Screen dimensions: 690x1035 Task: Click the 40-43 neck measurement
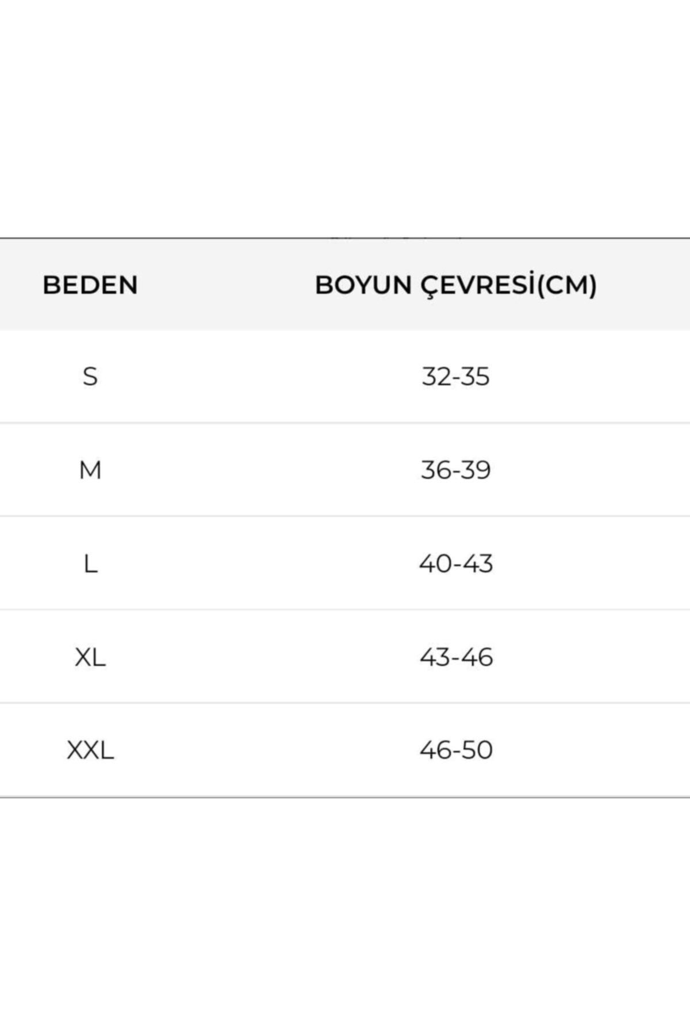(x=456, y=564)
